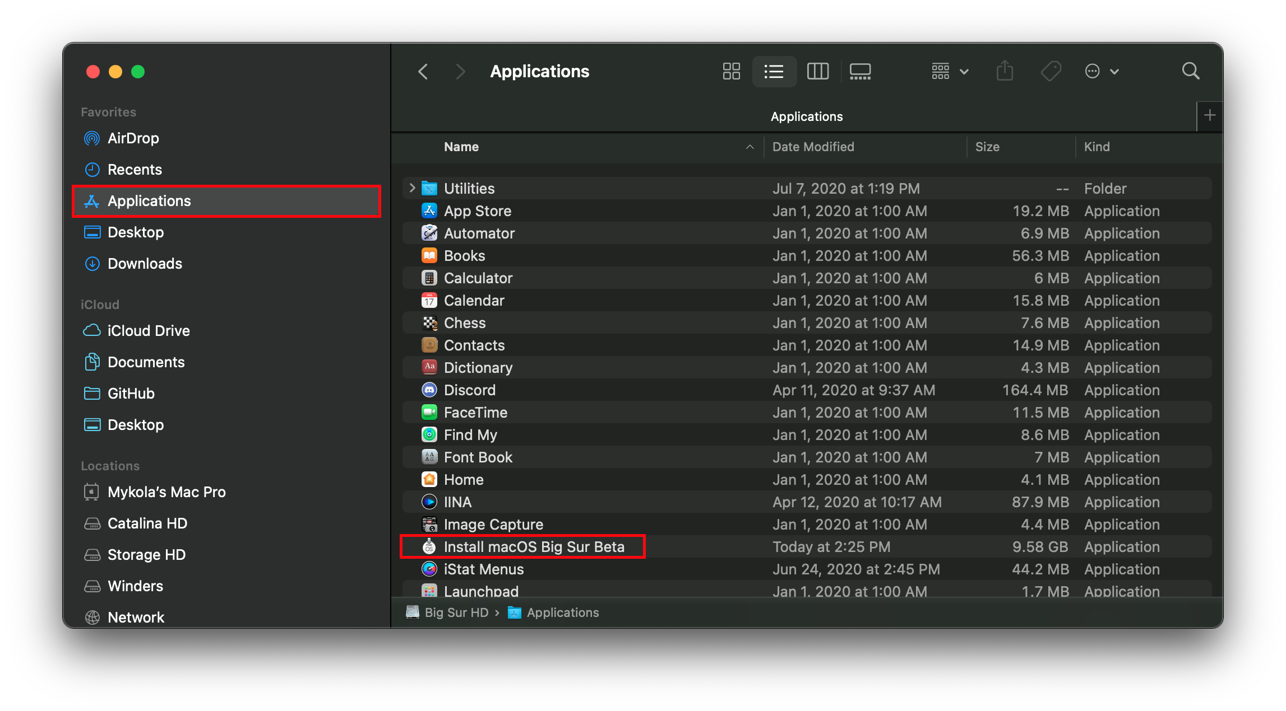Go forward with the forward chevron
Viewport: 1286px width, 711px height.
point(460,72)
